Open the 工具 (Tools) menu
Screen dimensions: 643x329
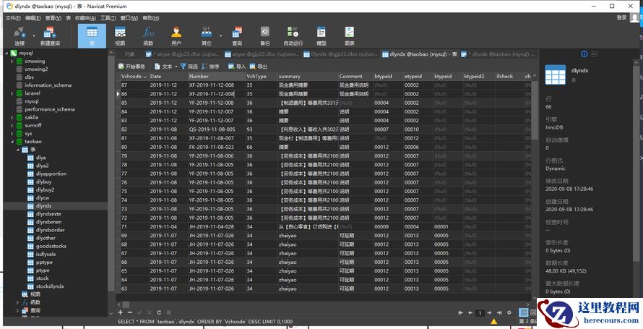click(x=108, y=17)
